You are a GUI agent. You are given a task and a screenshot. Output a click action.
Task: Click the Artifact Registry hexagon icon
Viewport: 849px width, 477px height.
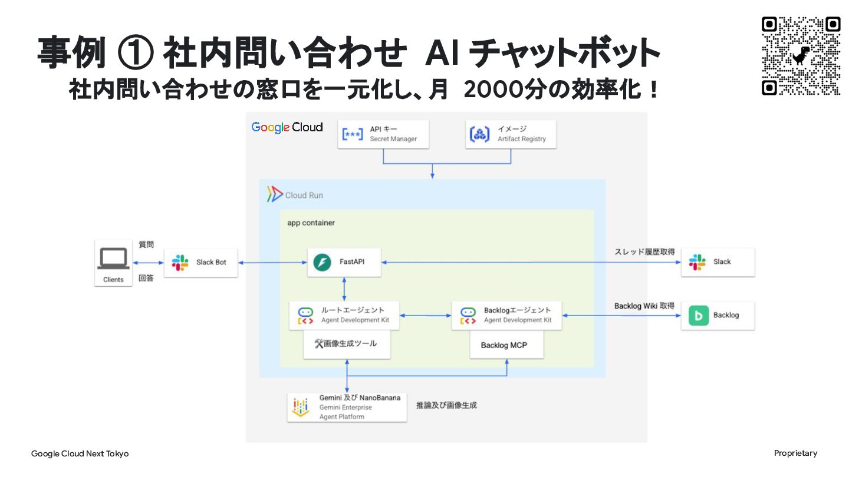[x=479, y=134]
